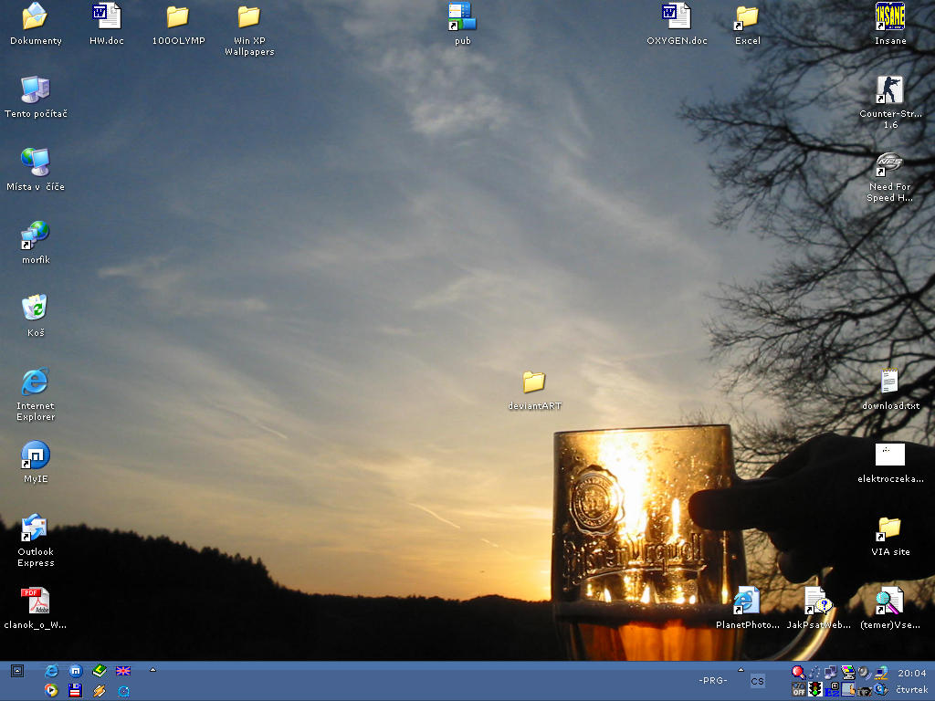Toggle the monitor OFF tray utility
935x701 pixels.
(x=798, y=691)
